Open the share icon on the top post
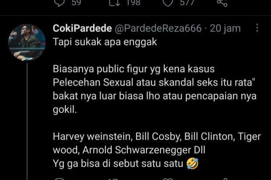Viewport: 271px width, 180px height. tap(222, 3)
